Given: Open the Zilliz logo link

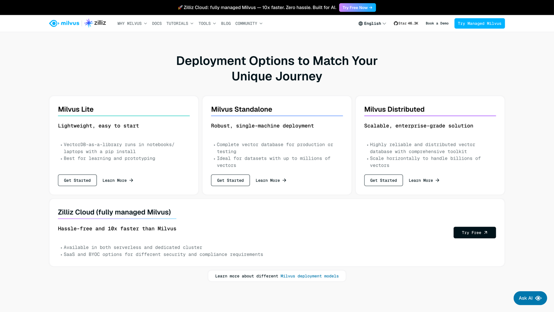Looking at the screenshot, I should (x=95, y=23).
